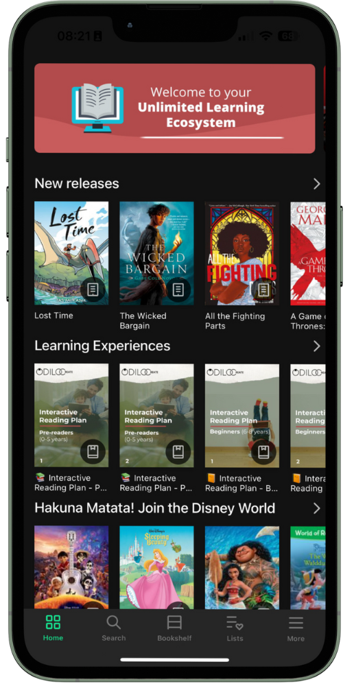Open the Moana Disney book cover
354x686 pixels.
click(x=242, y=567)
